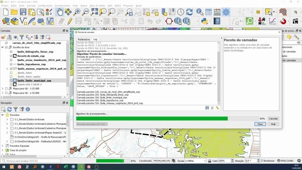Screen dimensions: 302x170
Task: Click the Coordenada input field
Action: coord(161,161)
